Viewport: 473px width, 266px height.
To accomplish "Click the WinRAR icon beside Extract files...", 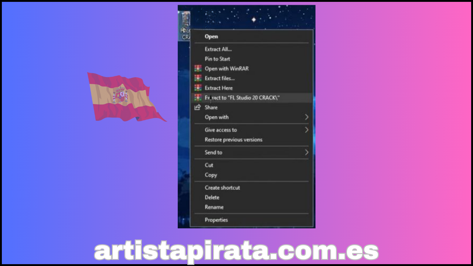I will [x=198, y=78].
